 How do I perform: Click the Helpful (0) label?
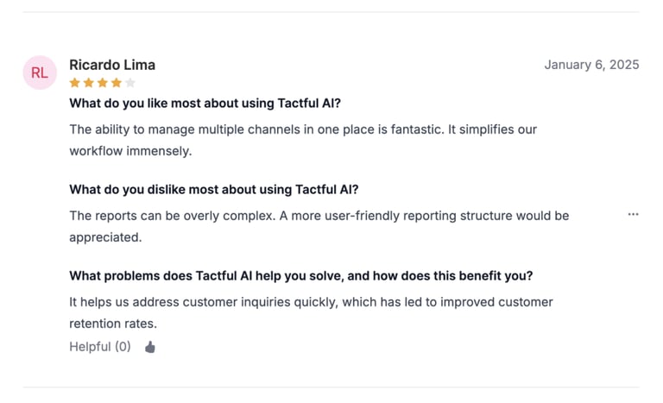pyautogui.click(x=100, y=347)
